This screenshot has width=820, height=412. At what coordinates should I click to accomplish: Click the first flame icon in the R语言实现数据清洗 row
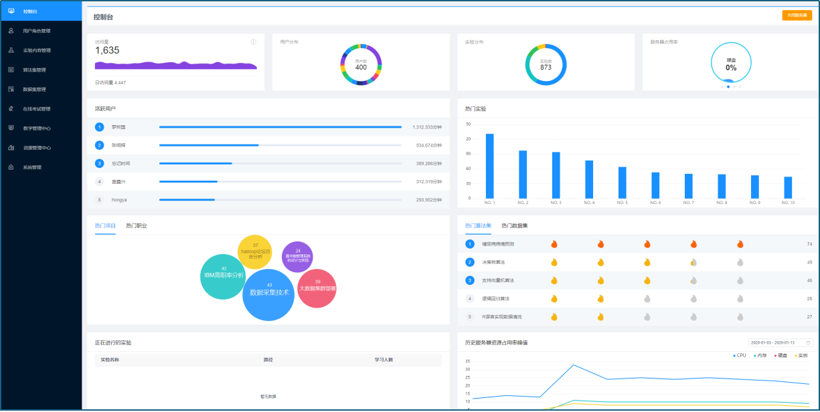554,316
